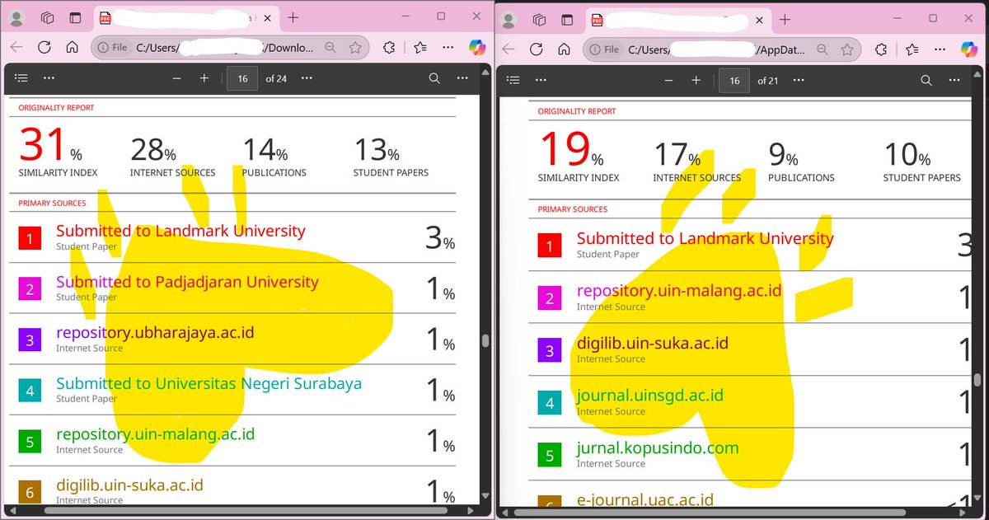Image resolution: width=989 pixels, height=520 pixels.
Task: Add new tab in left browser window
Action: (293, 17)
